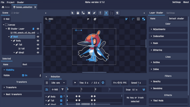Hide the Root bone via eye icon
This screenshot has width=190, height=107.
click(38, 37)
